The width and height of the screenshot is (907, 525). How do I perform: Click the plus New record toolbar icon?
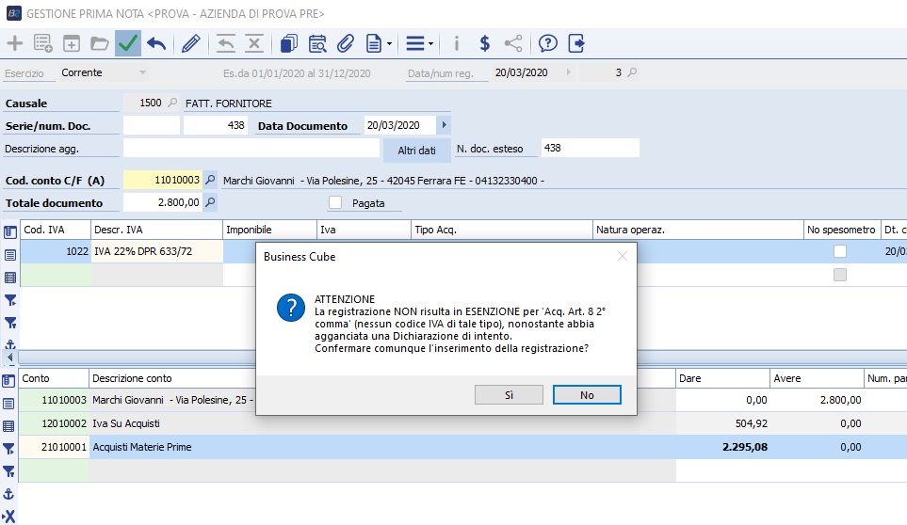click(x=14, y=43)
